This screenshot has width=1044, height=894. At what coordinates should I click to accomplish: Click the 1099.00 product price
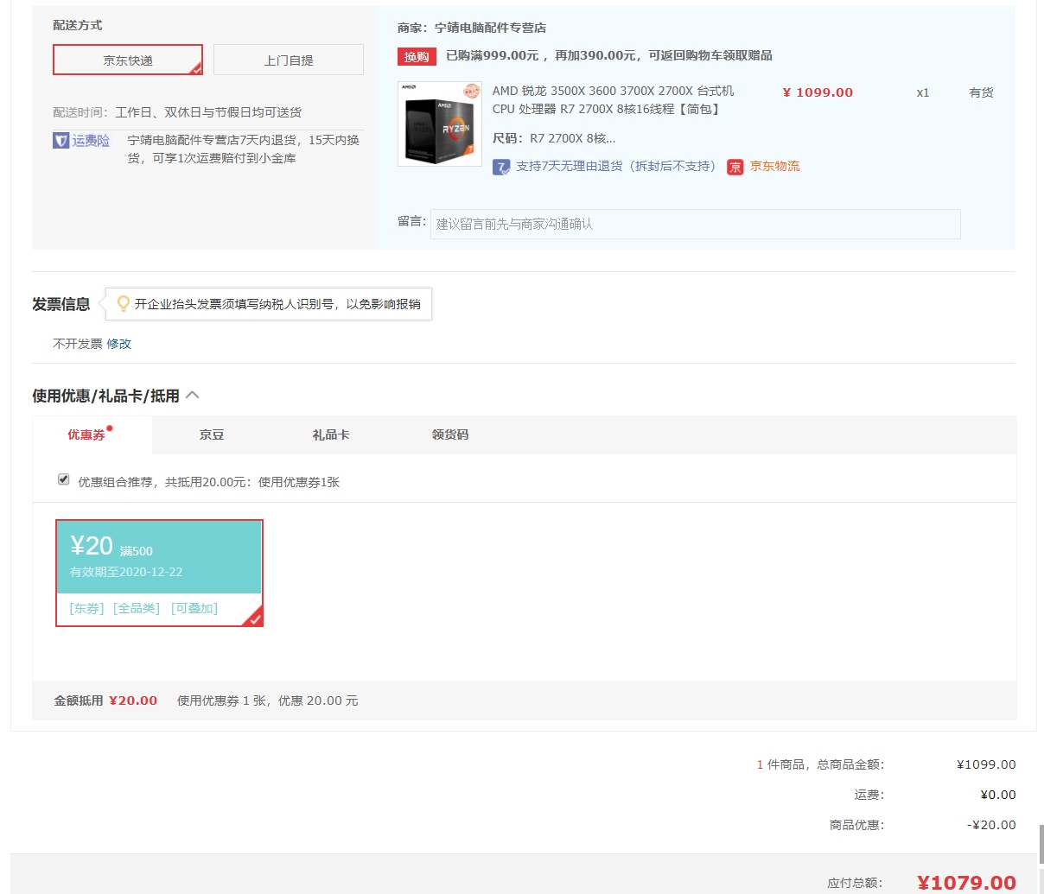[818, 92]
